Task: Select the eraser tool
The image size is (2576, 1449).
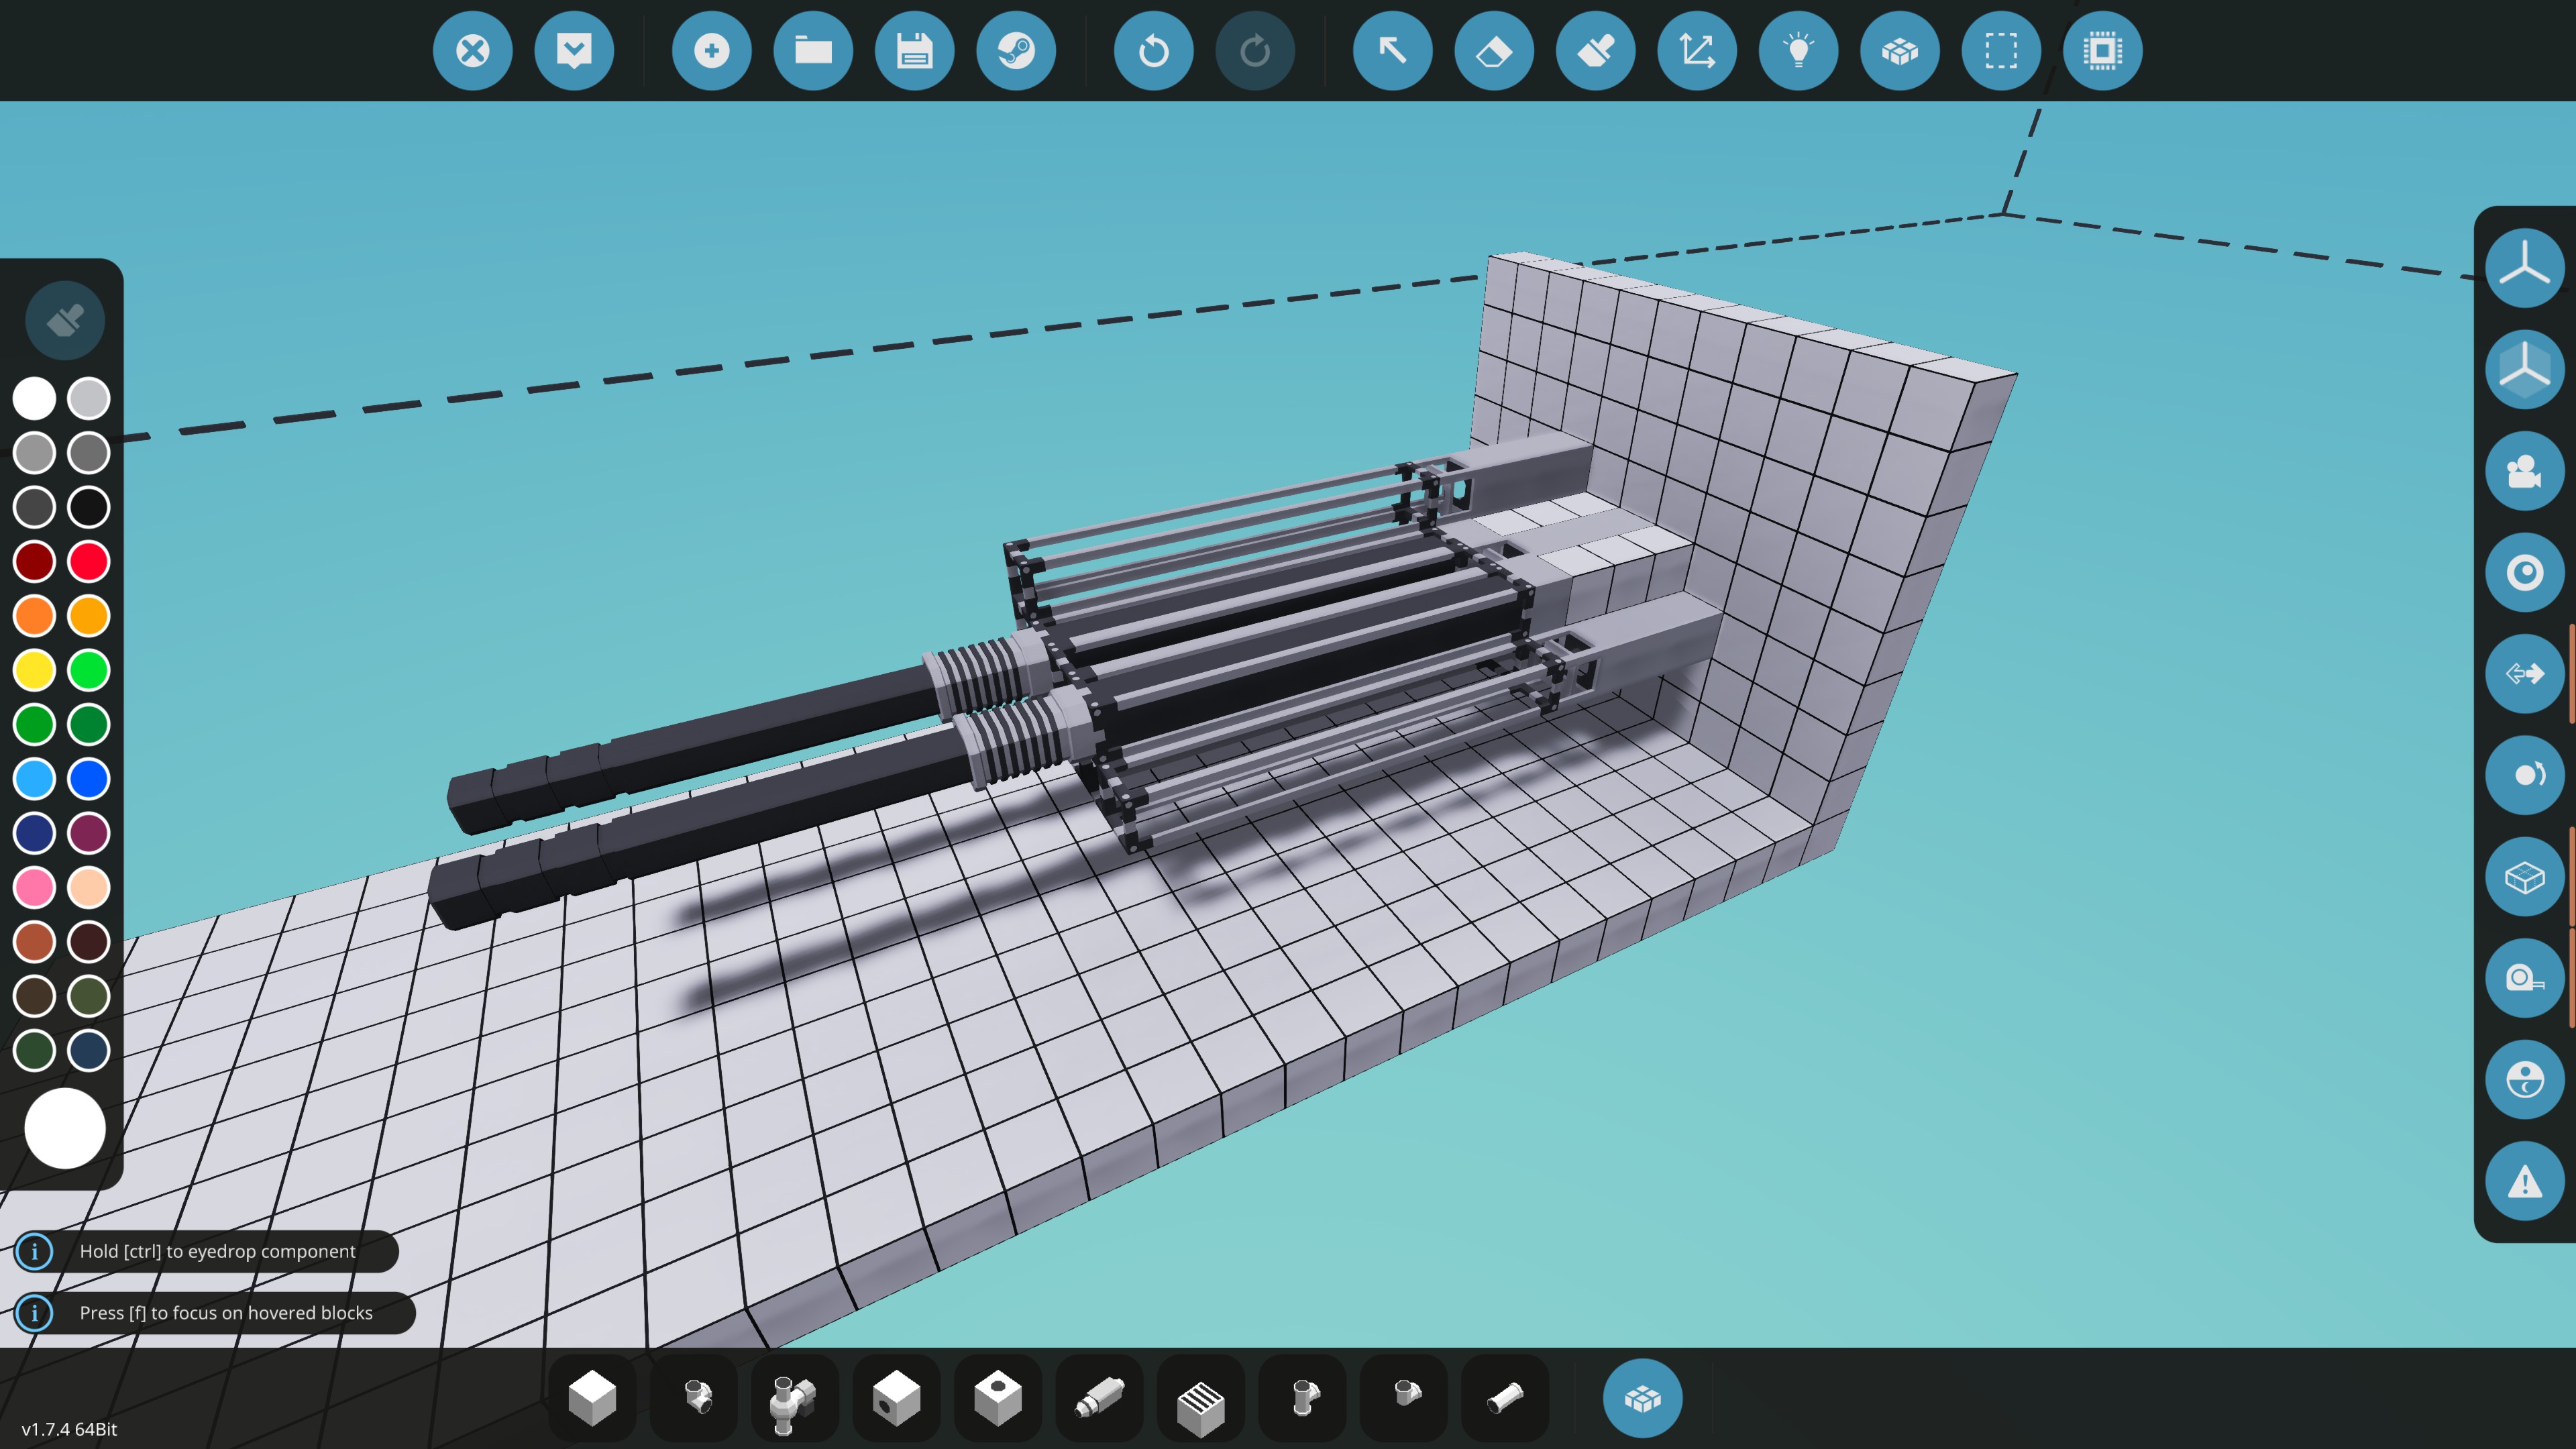Action: coord(1494,50)
